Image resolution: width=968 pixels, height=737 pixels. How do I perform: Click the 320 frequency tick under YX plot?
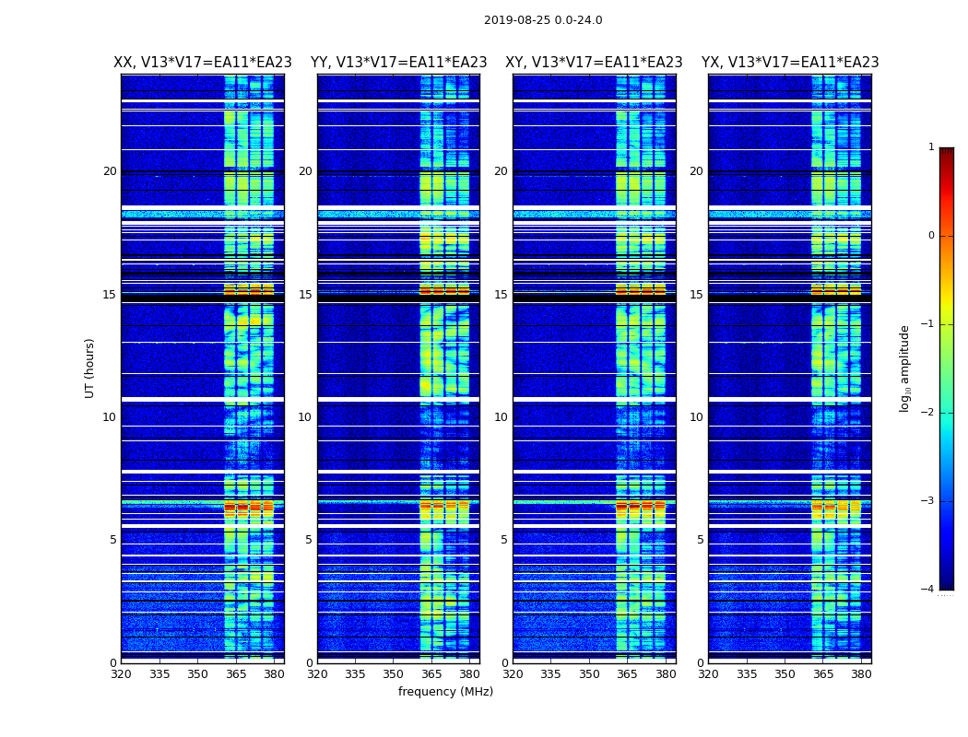pos(708,674)
